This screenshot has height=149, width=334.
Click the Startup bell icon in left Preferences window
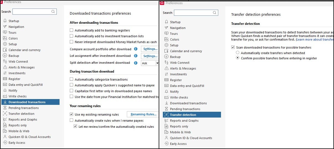point(5,21)
